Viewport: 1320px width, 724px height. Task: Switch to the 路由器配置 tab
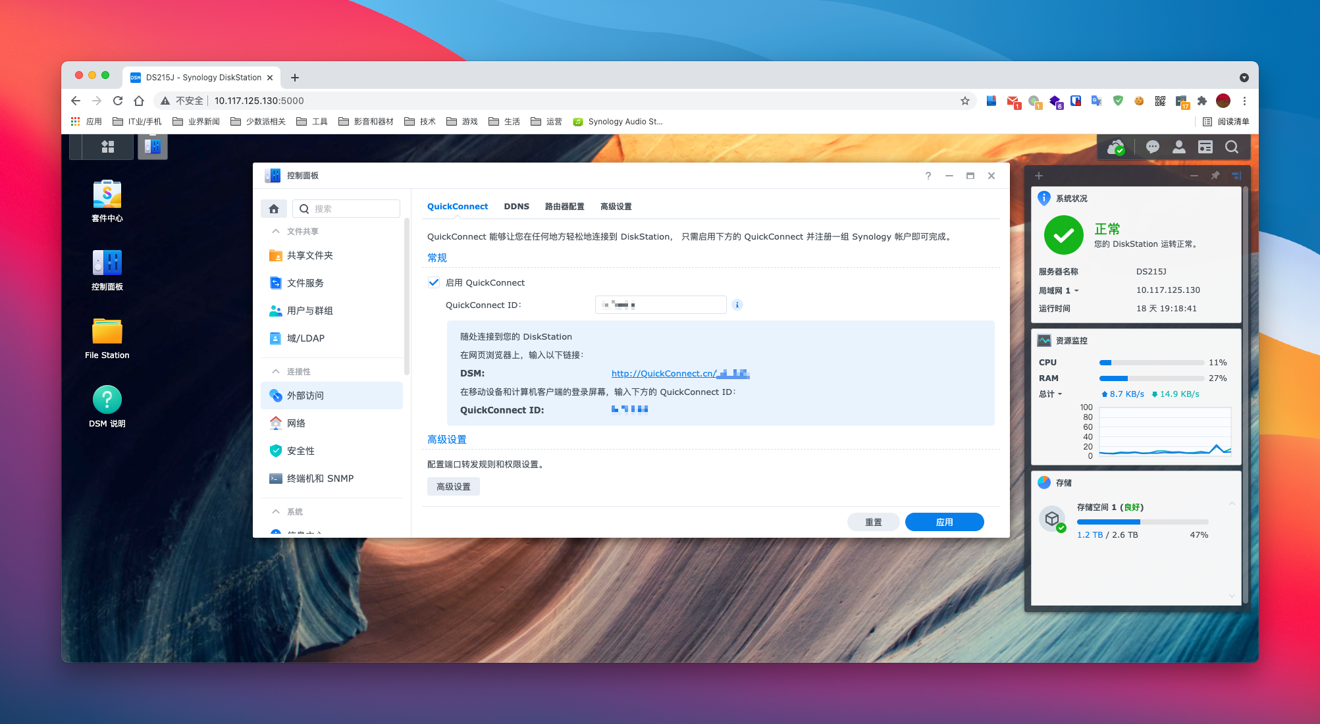[565, 206]
